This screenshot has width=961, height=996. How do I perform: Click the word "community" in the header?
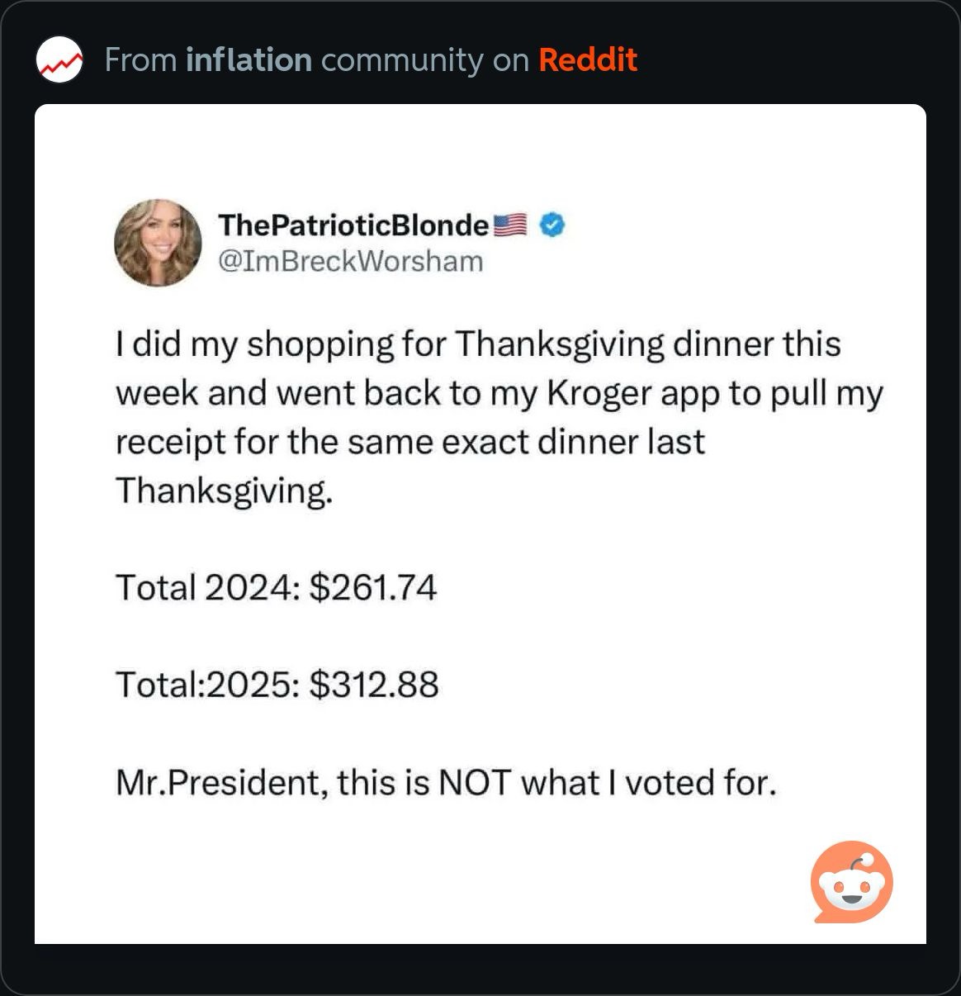tap(402, 60)
